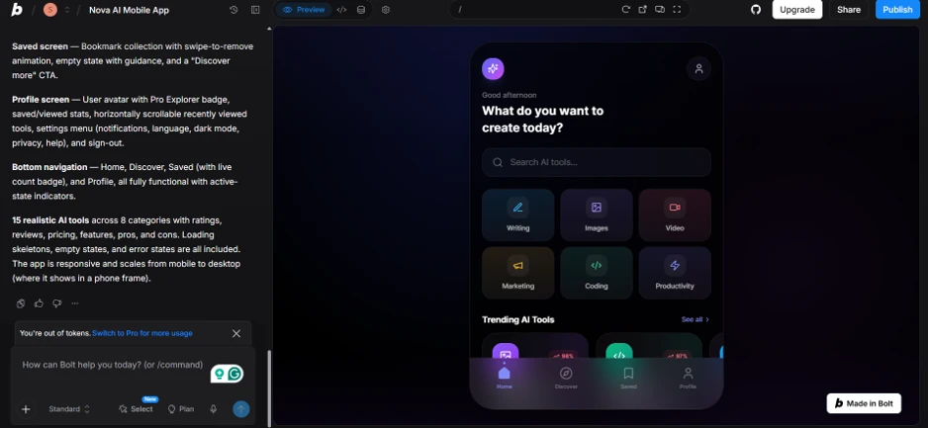Open the Standard model dropdown

pyautogui.click(x=69, y=408)
